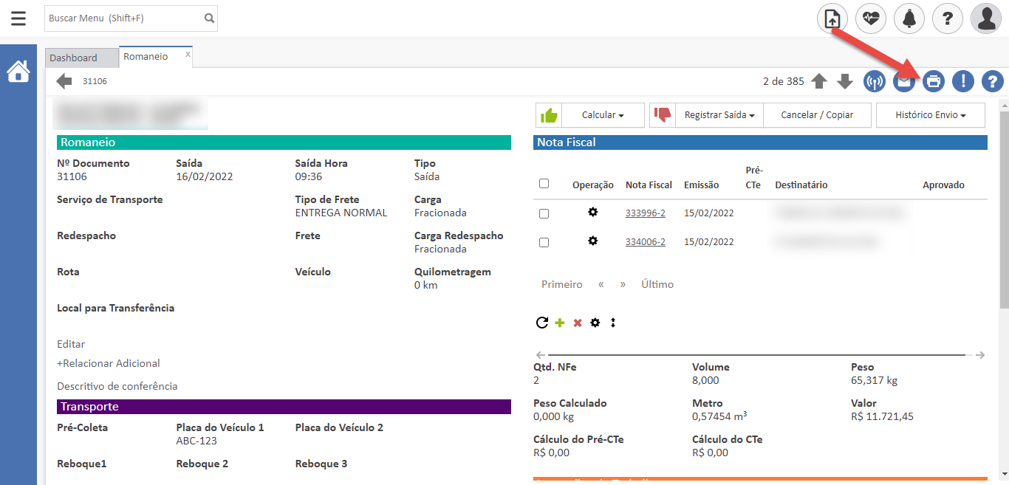
Task: Expand the Histórico Envio dropdown
Action: click(931, 115)
